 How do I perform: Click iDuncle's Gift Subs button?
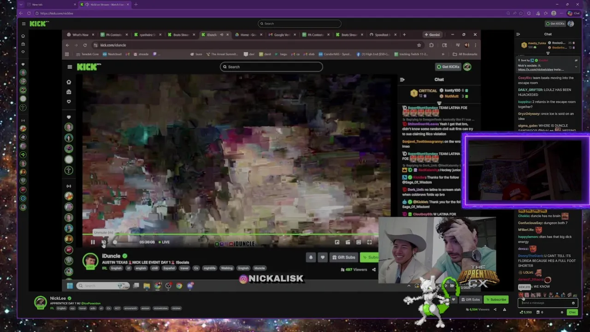(x=343, y=257)
